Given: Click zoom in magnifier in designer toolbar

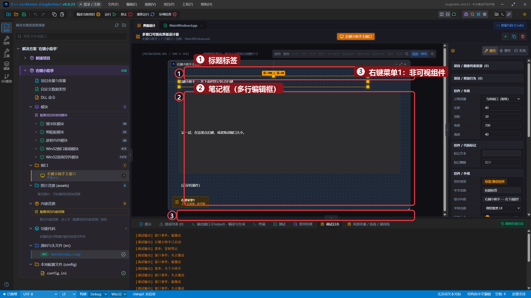Looking at the screenshot, I should coord(432,54).
